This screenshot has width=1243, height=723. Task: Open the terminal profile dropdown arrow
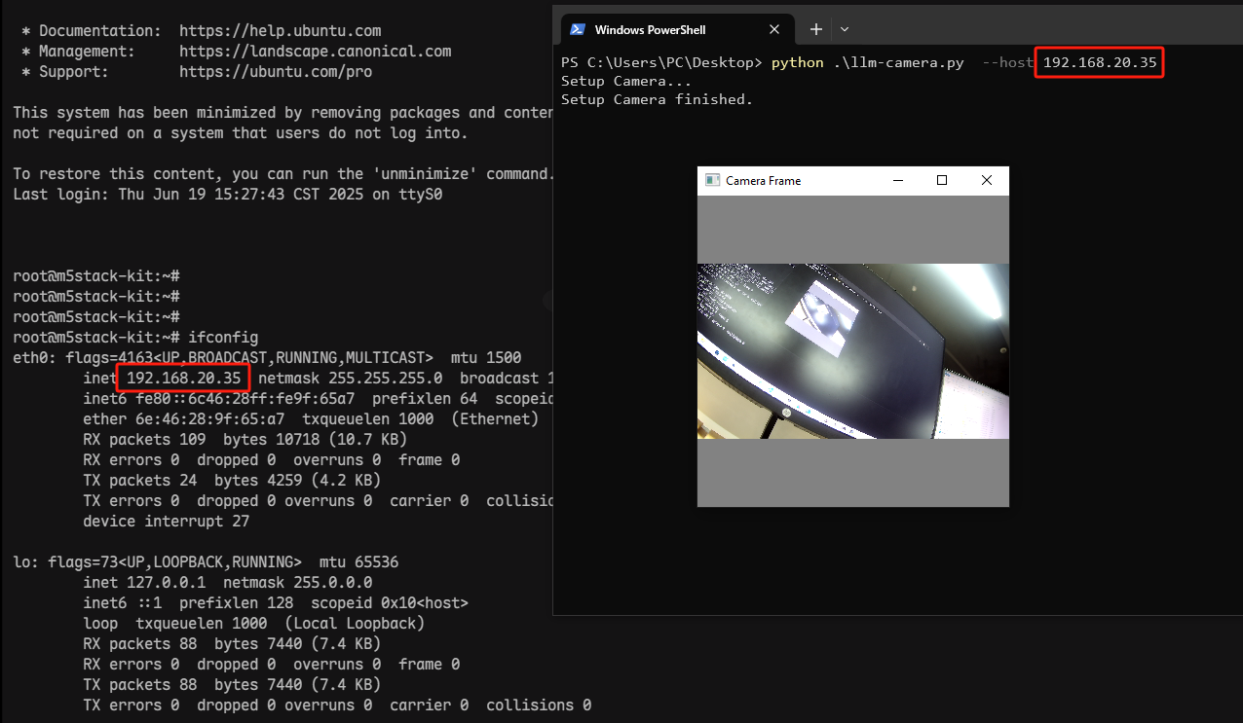point(845,29)
